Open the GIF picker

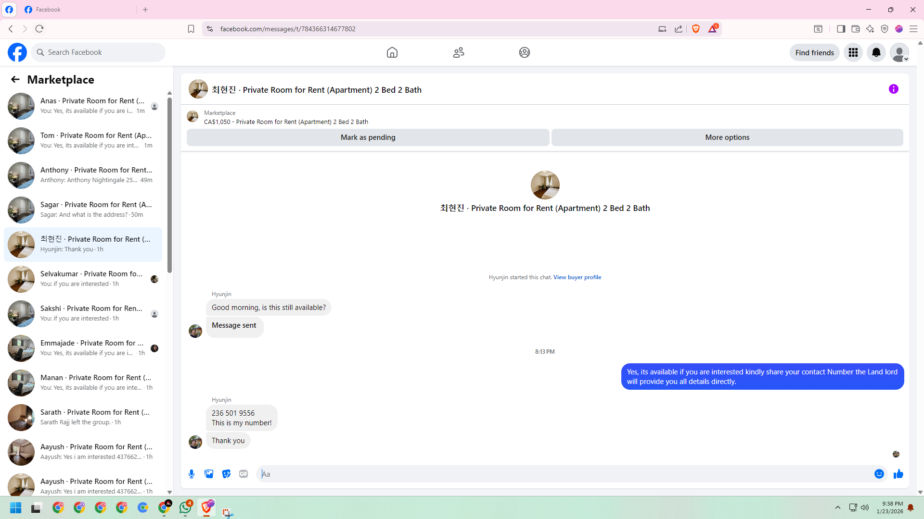click(244, 474)
